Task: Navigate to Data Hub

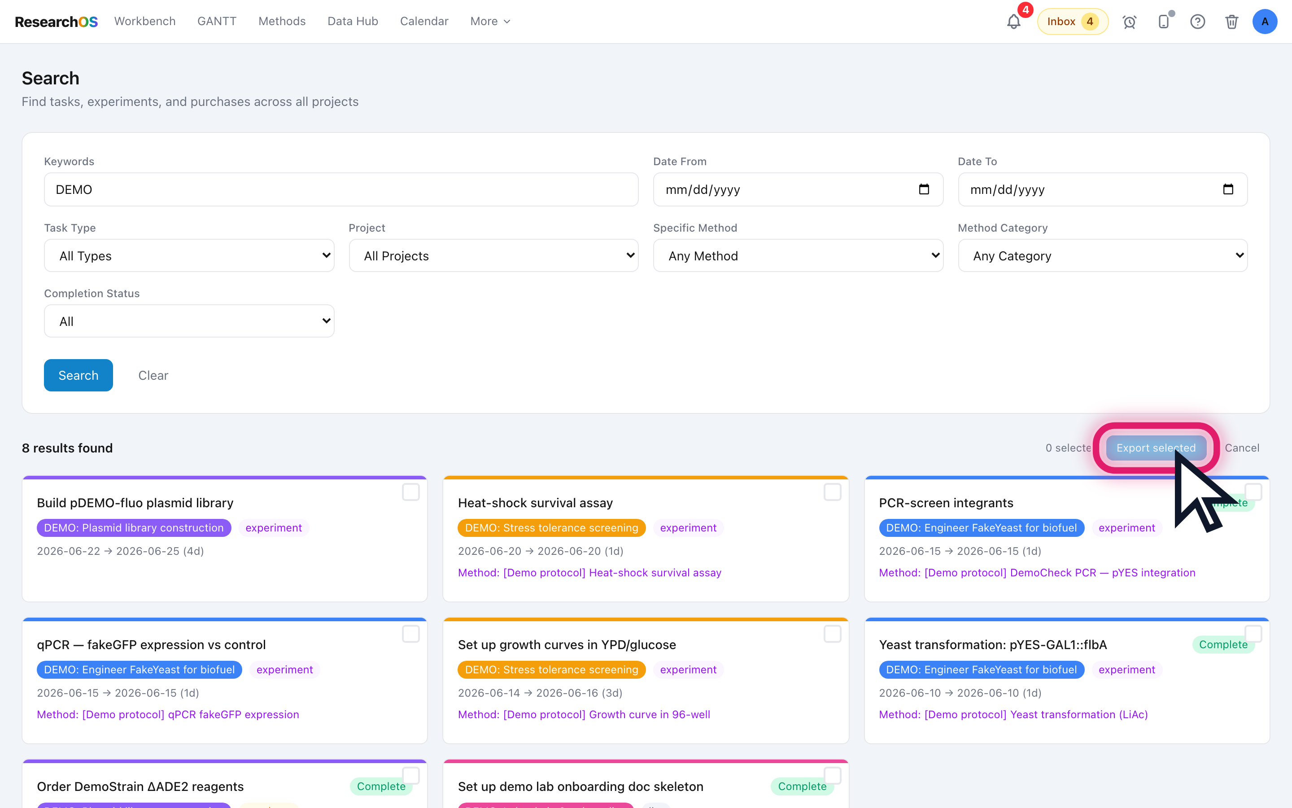Action: [x=352, y=22]
